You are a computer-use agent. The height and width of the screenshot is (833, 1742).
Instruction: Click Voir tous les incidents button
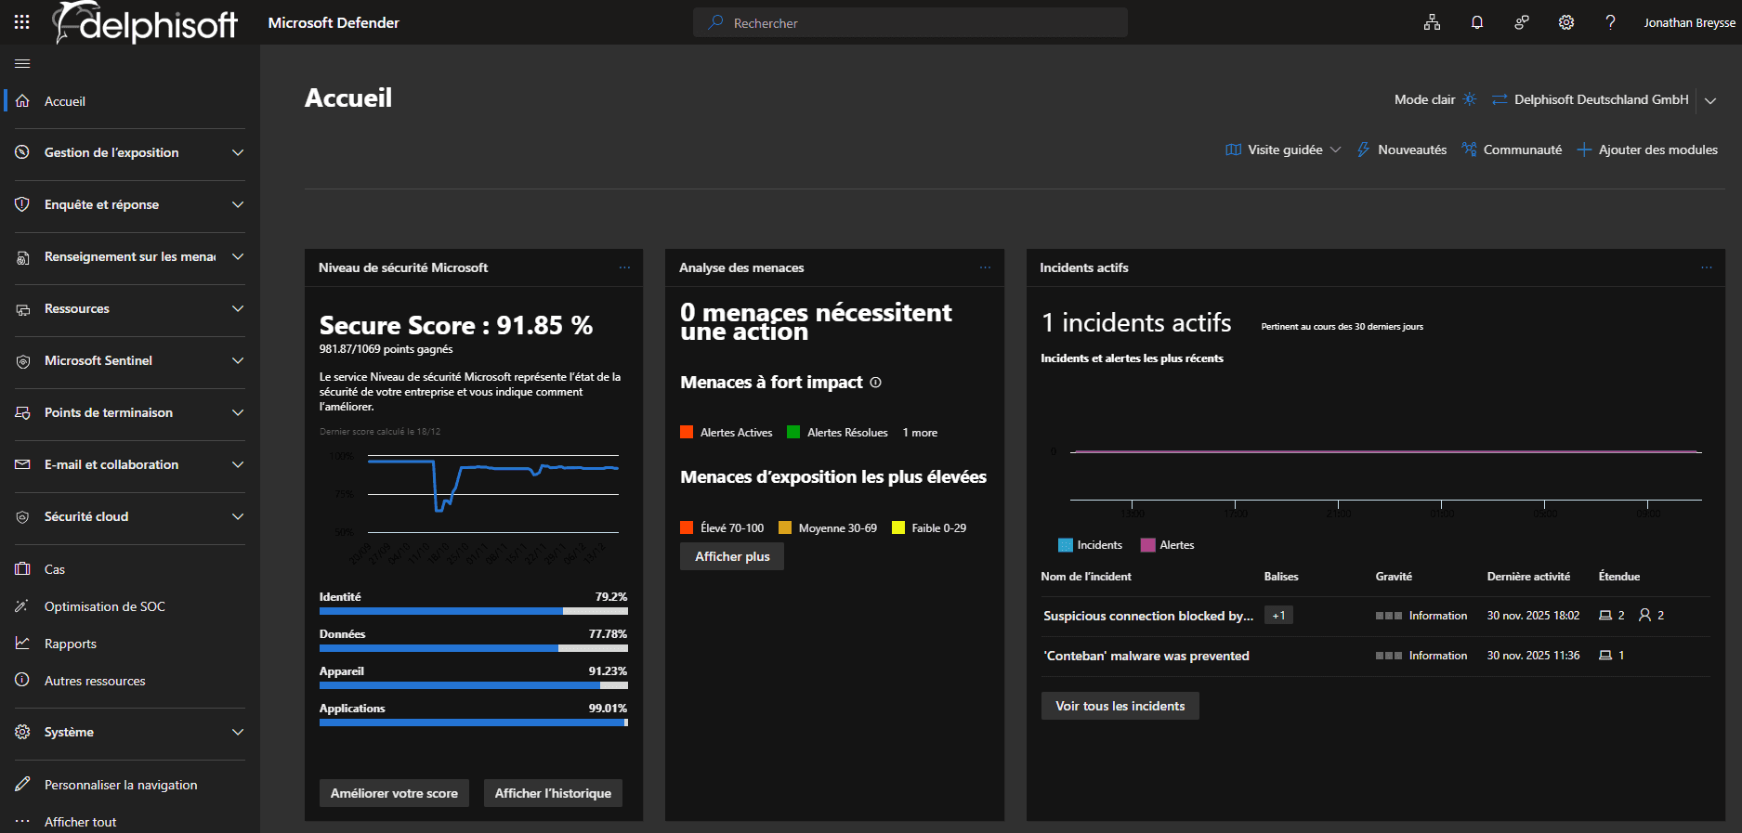(1120, 706)
